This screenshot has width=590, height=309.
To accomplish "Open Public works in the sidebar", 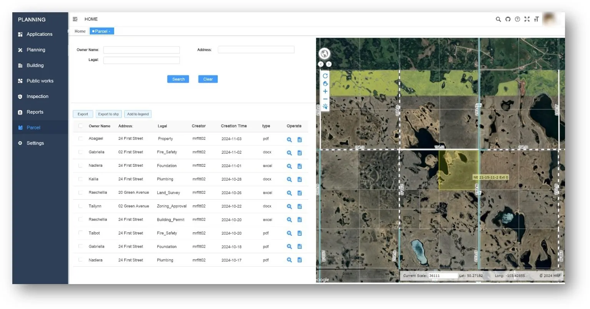I will [40, 81].
